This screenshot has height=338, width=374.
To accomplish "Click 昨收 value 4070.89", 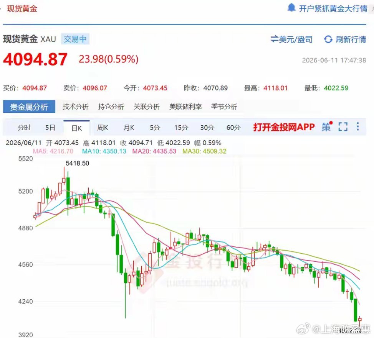I will pyautogui.click(x=216, y=88).
